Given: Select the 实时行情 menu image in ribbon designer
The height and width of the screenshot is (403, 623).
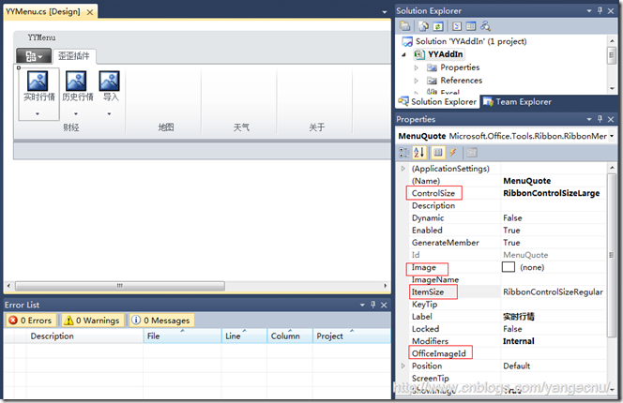Looking at the screenshot, I should pos(38,81).
